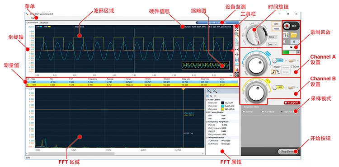
Task: Open the 50ns time dropdown
Action: tap(273, 37)
